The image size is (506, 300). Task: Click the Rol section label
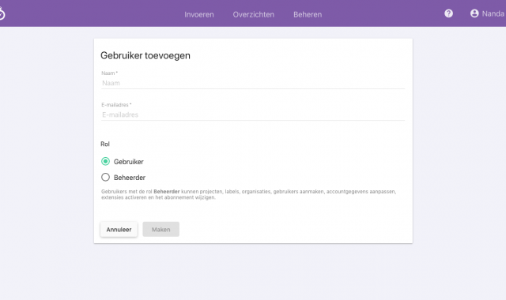(x=105, y=144)
